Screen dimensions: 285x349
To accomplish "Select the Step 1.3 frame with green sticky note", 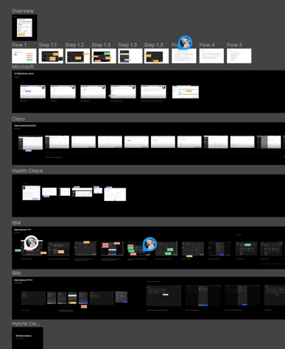I will click(104, 56).
